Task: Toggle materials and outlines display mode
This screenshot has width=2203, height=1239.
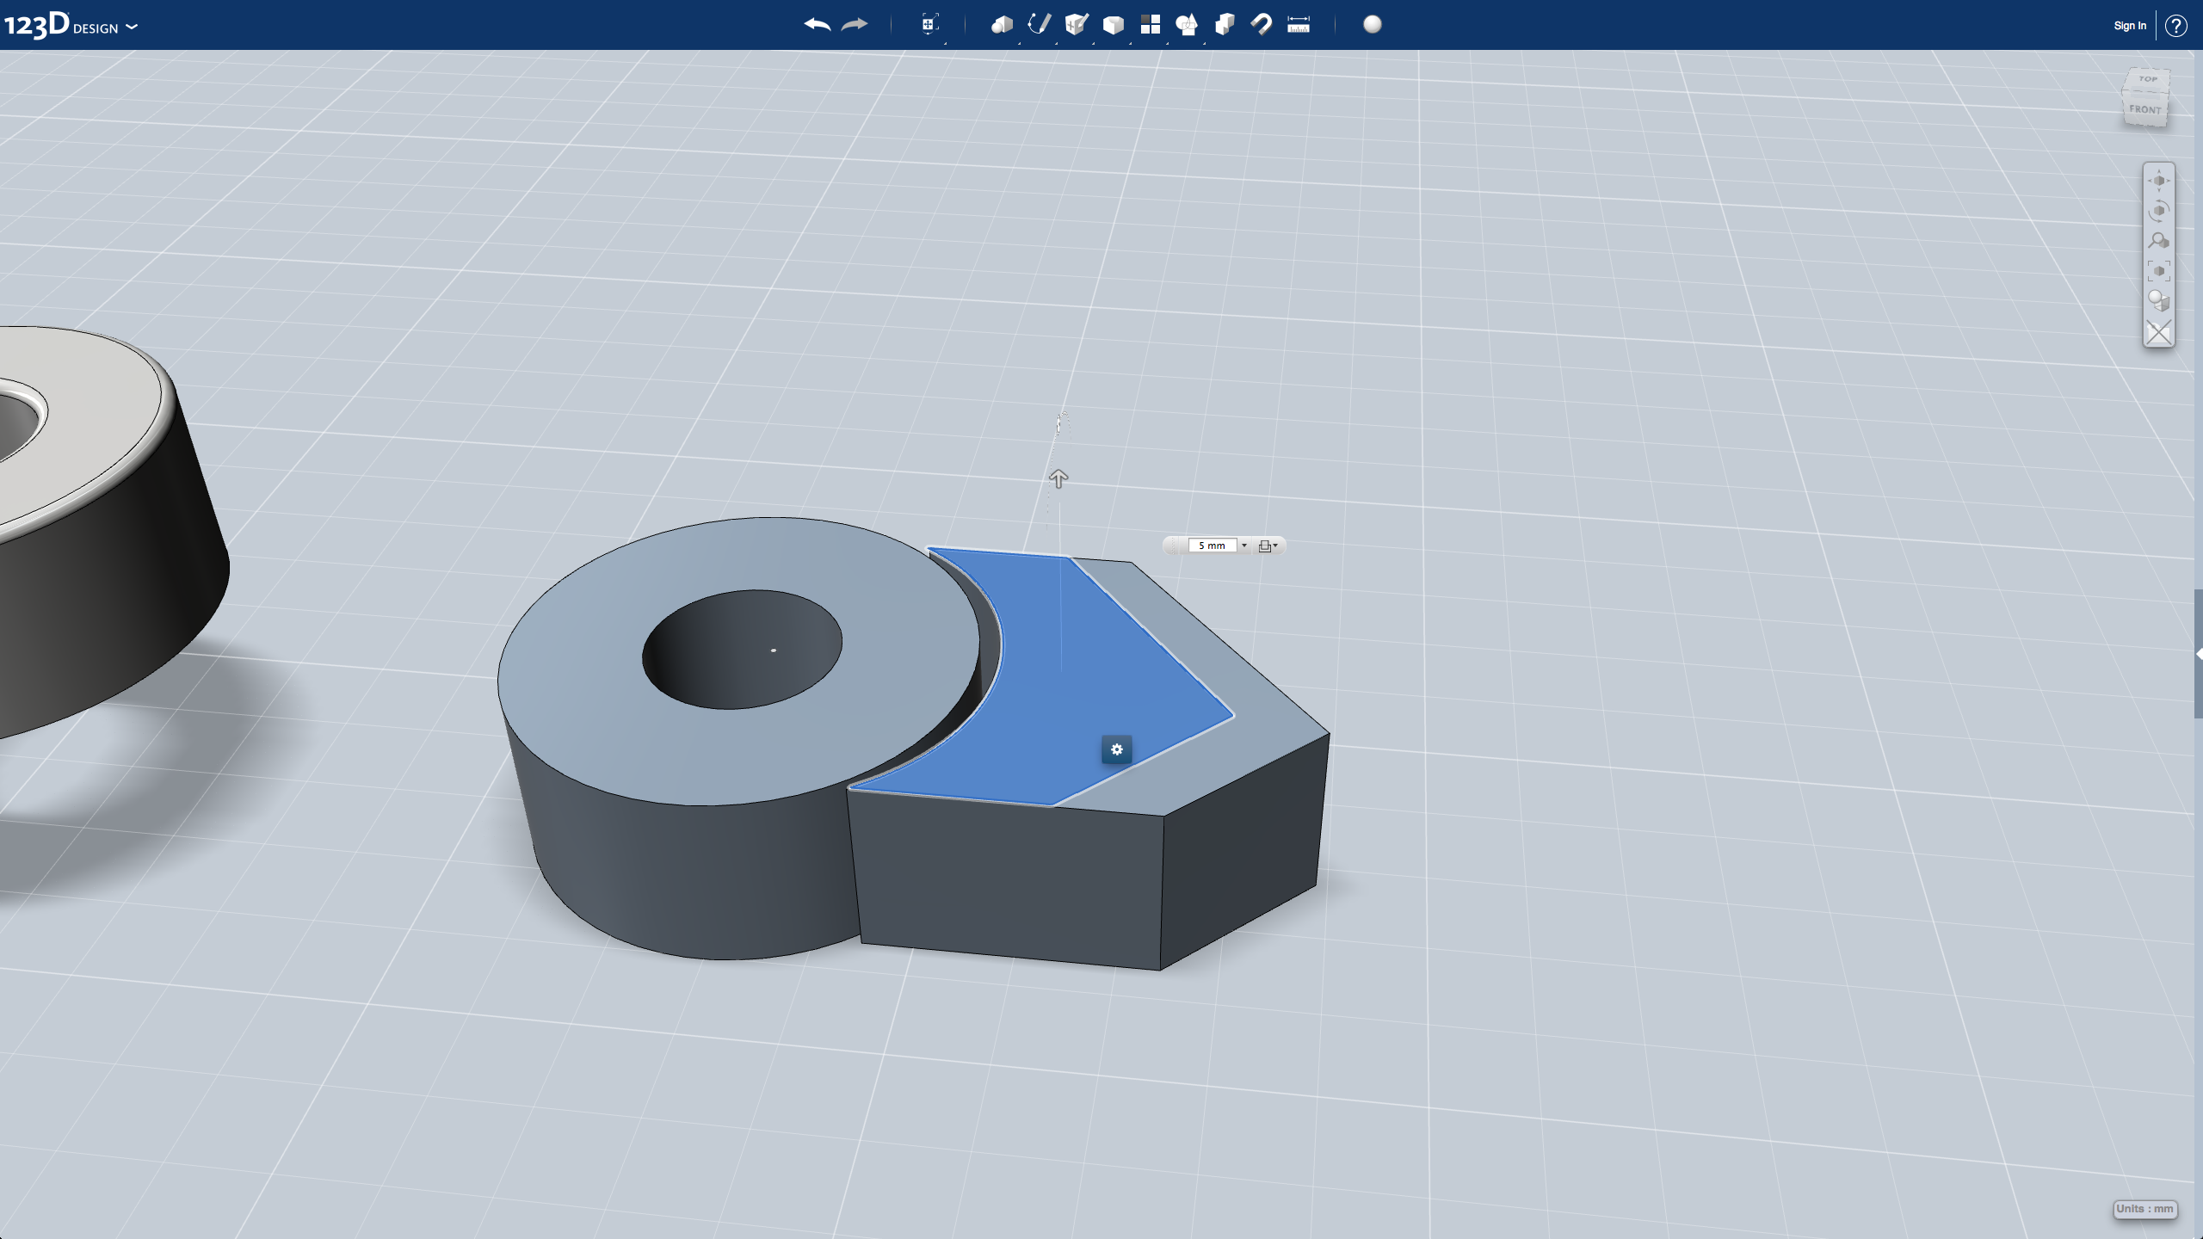Action: (2158, 301)
